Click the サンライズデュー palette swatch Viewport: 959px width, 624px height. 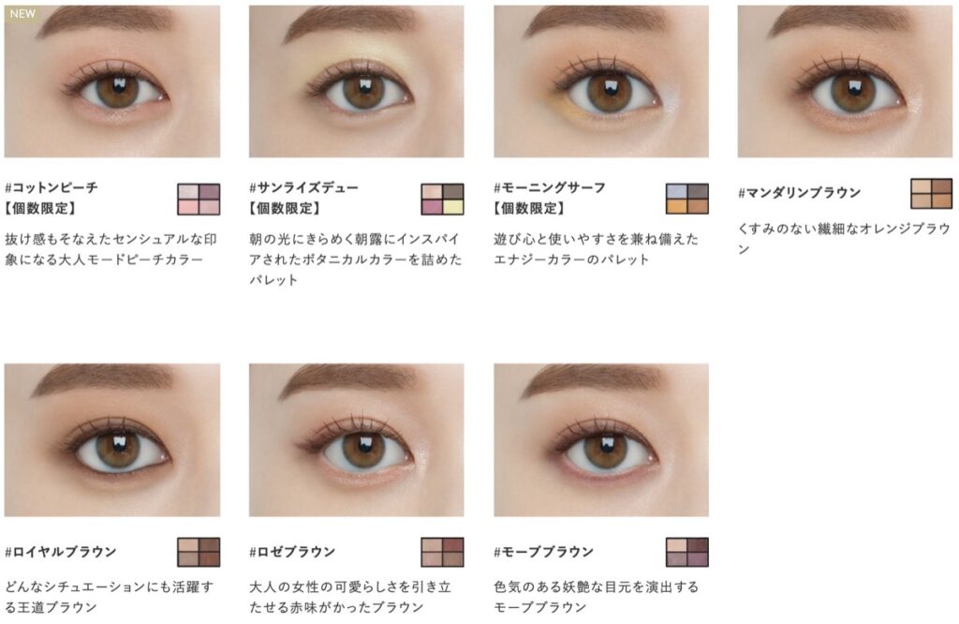[x=442, y=199]
